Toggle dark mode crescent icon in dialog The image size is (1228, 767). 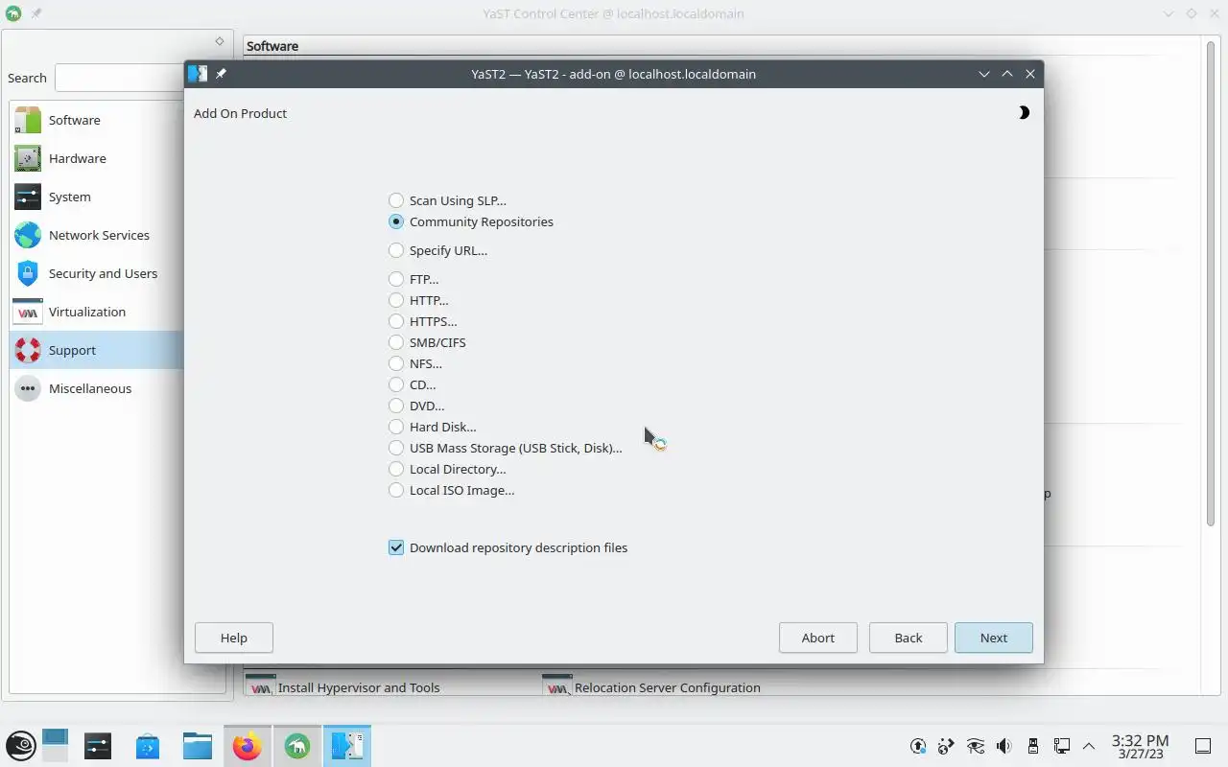[x=1023, y=112]
